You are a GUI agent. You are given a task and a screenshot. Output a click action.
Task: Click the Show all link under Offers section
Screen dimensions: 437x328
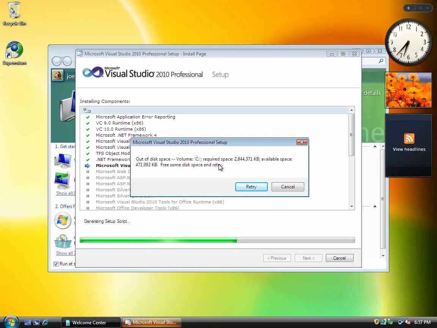(66, 253)
